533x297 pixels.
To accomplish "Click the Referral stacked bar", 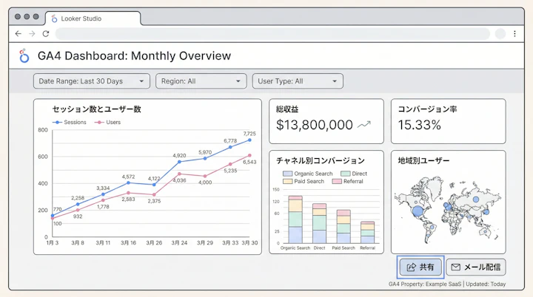I will pos(367,233).
